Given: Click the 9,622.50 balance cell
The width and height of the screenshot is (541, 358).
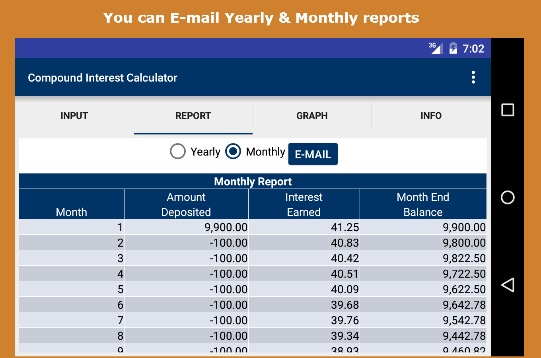Looking at the screenshot, I should [423, 289].
